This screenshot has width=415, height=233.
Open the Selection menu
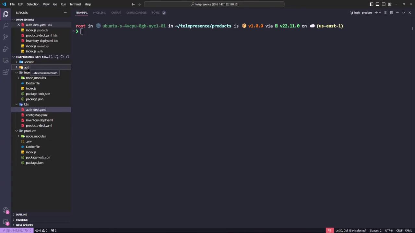point(33,4)
